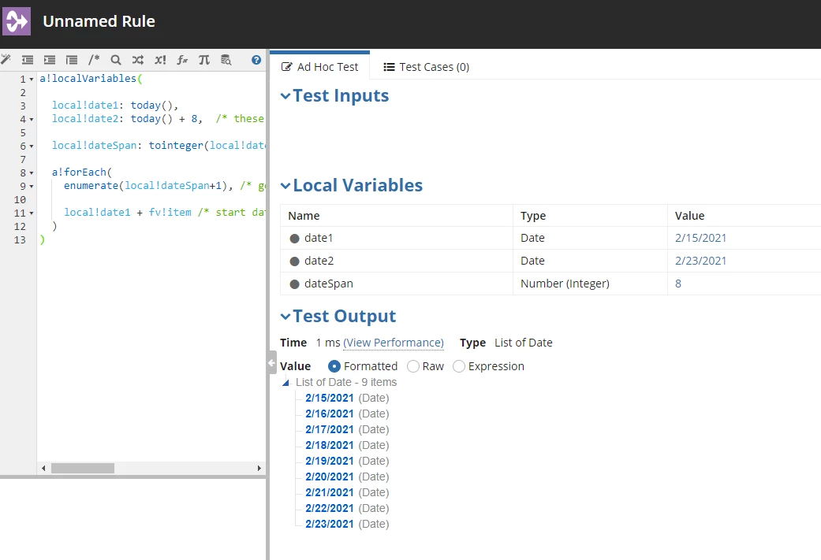Click the panel collapse arrow handle
The height and width of the screenshot is (560, 821).
click(272, 362)
